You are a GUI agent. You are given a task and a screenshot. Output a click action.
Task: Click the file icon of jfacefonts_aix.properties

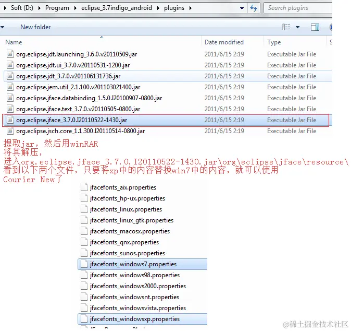[x=84, y=187]
